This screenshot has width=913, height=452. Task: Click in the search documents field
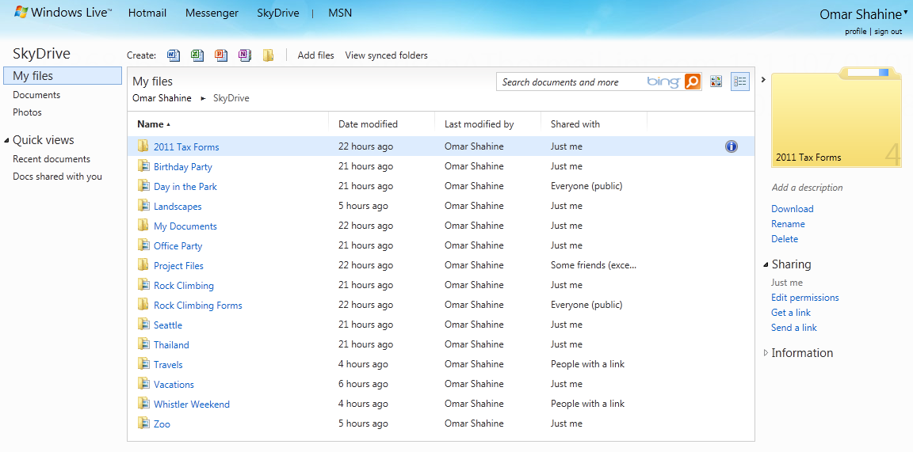click(571, 82)
